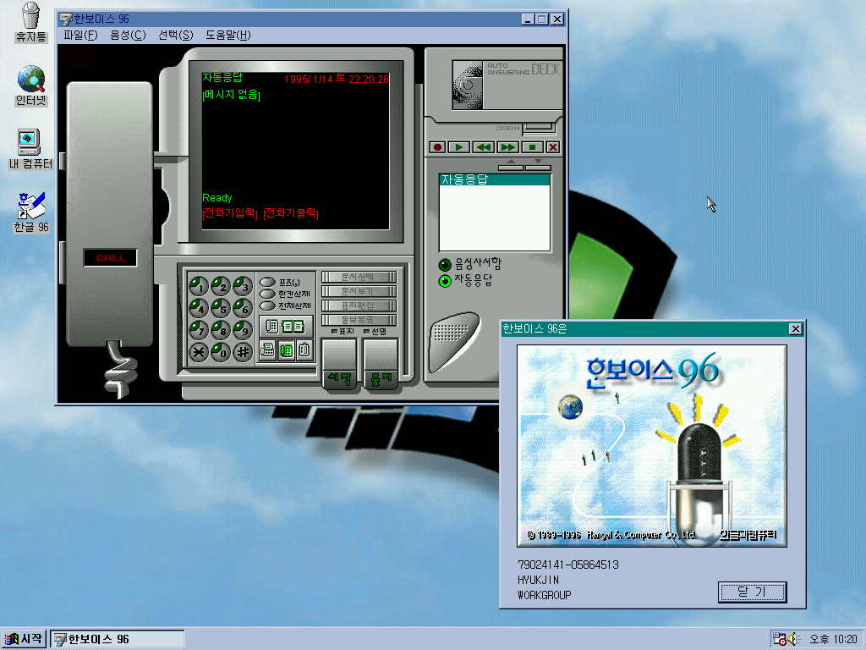Click the [전화기입력] text on the display

[230, 212]
